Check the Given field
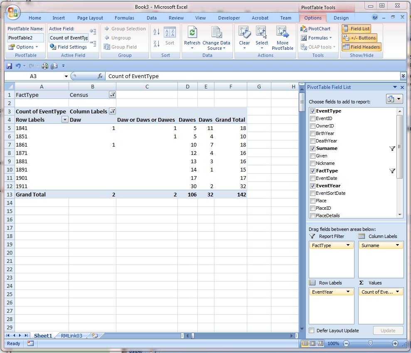 313,156
